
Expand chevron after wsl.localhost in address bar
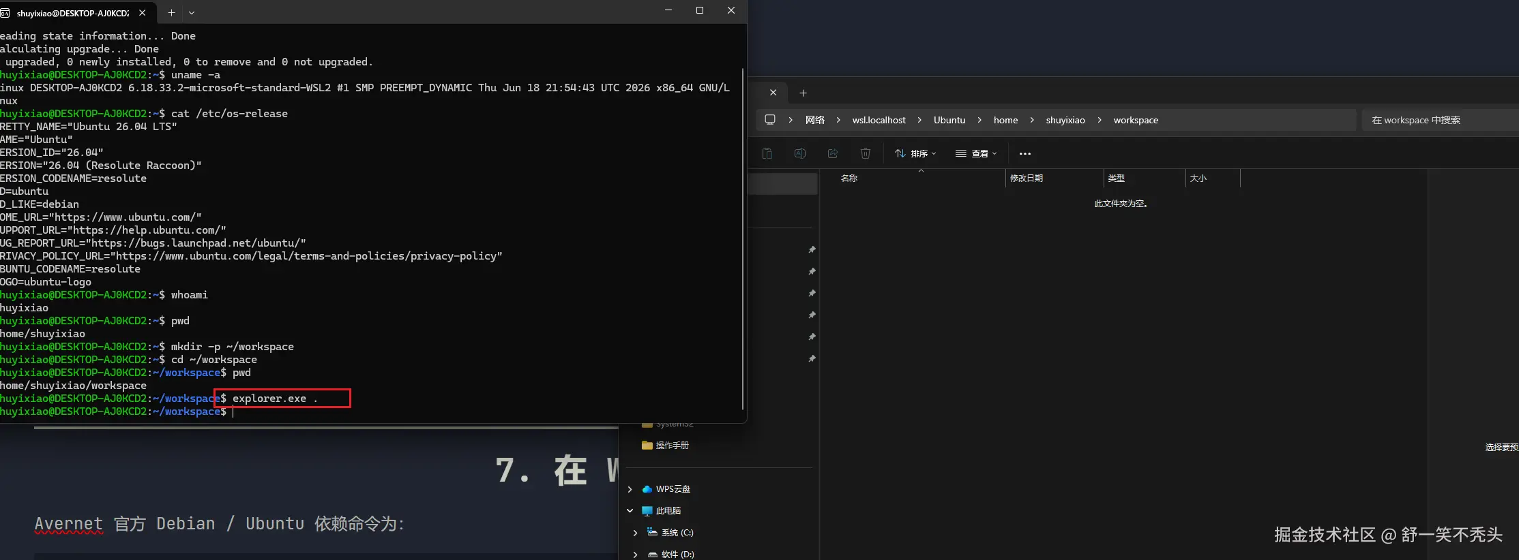(919, 120)
